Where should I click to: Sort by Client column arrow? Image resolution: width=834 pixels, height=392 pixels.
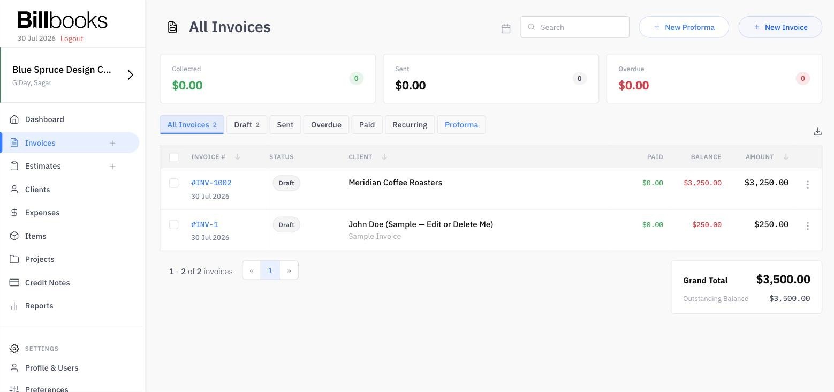pyautogui.click(x=384, y=157)
